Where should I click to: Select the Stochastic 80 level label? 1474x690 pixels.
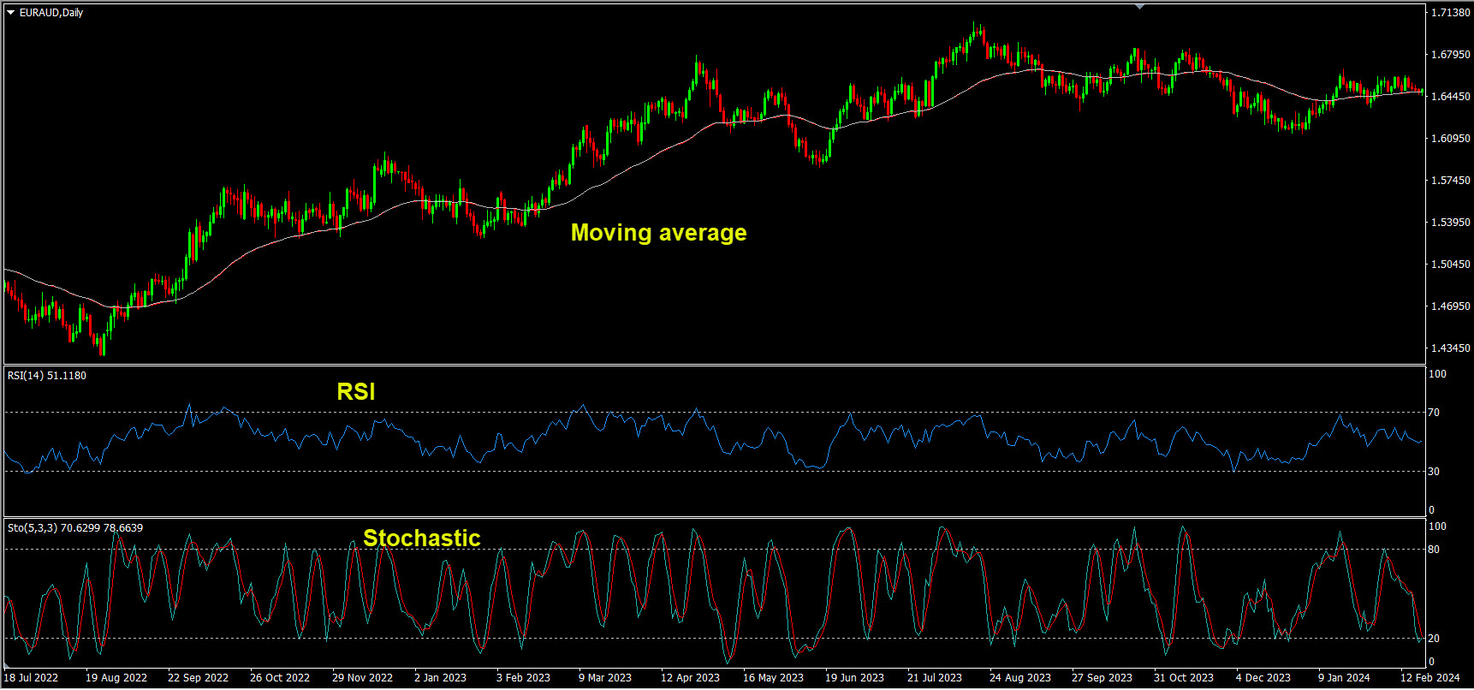(x=1434, y=550)
